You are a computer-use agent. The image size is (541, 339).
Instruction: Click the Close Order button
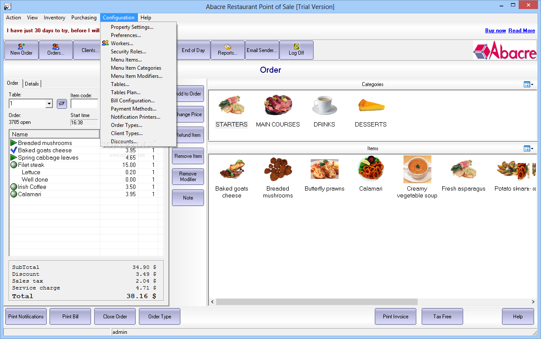tap(115, 317)
